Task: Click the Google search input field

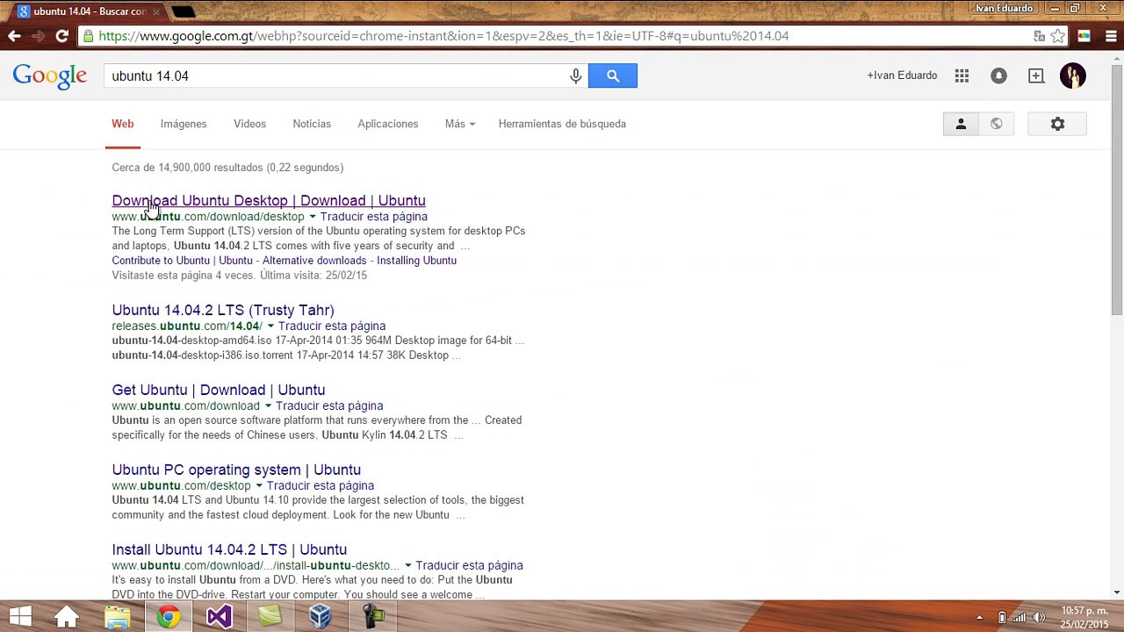Action: (x=336, y=76)
